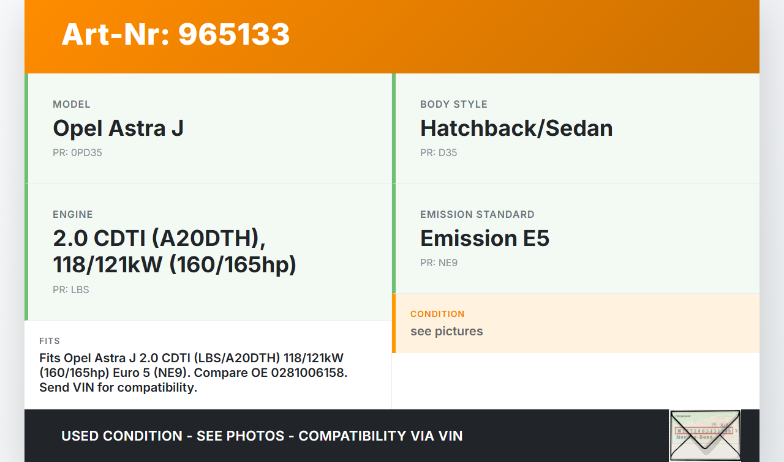The height and width of the screenshot is (462, 784).
Task: Click the orange CONDITION label
Action: [437, 314]
